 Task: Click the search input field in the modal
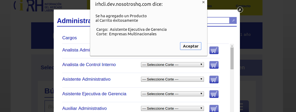[x=218, y=20]
